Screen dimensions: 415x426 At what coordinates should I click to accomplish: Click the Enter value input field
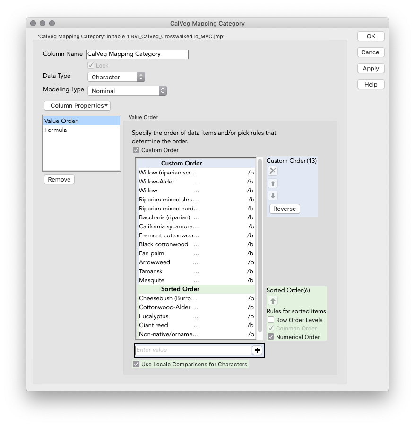(193, 350)
